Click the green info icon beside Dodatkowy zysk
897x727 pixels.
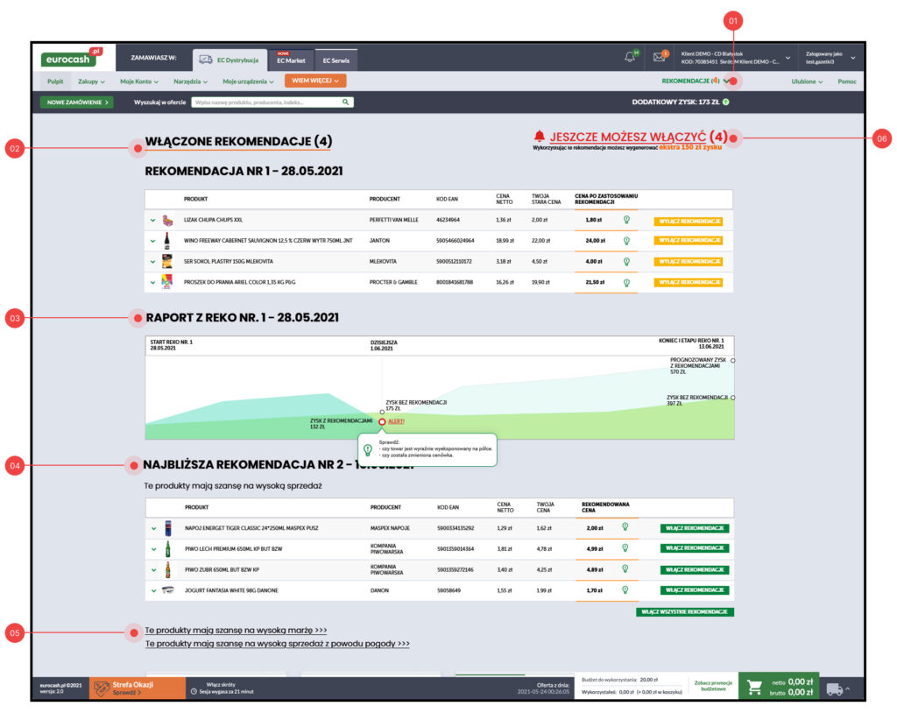(x=726, y=102)
